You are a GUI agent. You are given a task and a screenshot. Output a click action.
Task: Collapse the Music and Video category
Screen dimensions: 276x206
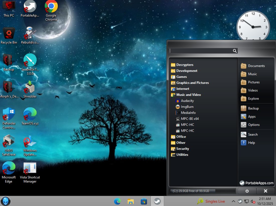click(x=188, y=95)
